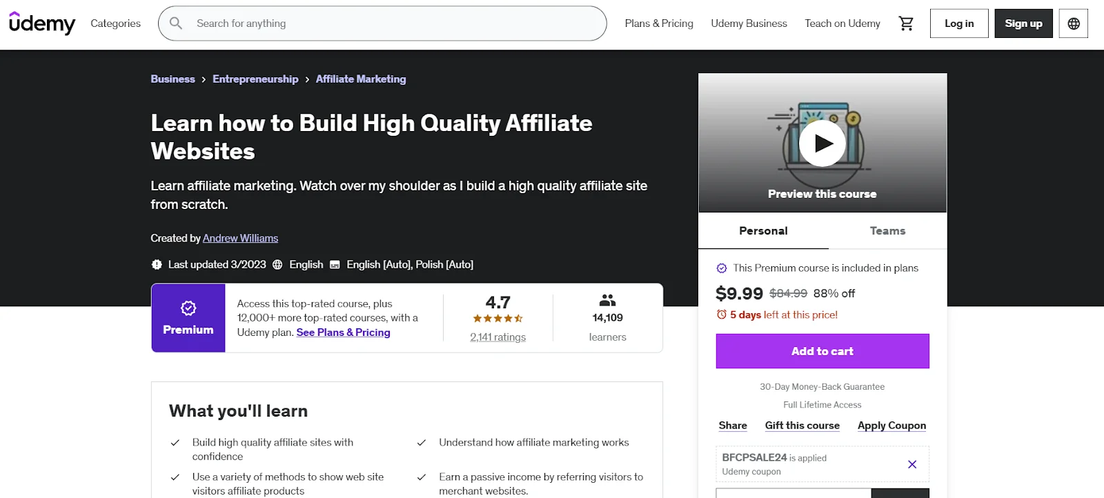Open instructor Andrew Williams profile

coord(240,238)
